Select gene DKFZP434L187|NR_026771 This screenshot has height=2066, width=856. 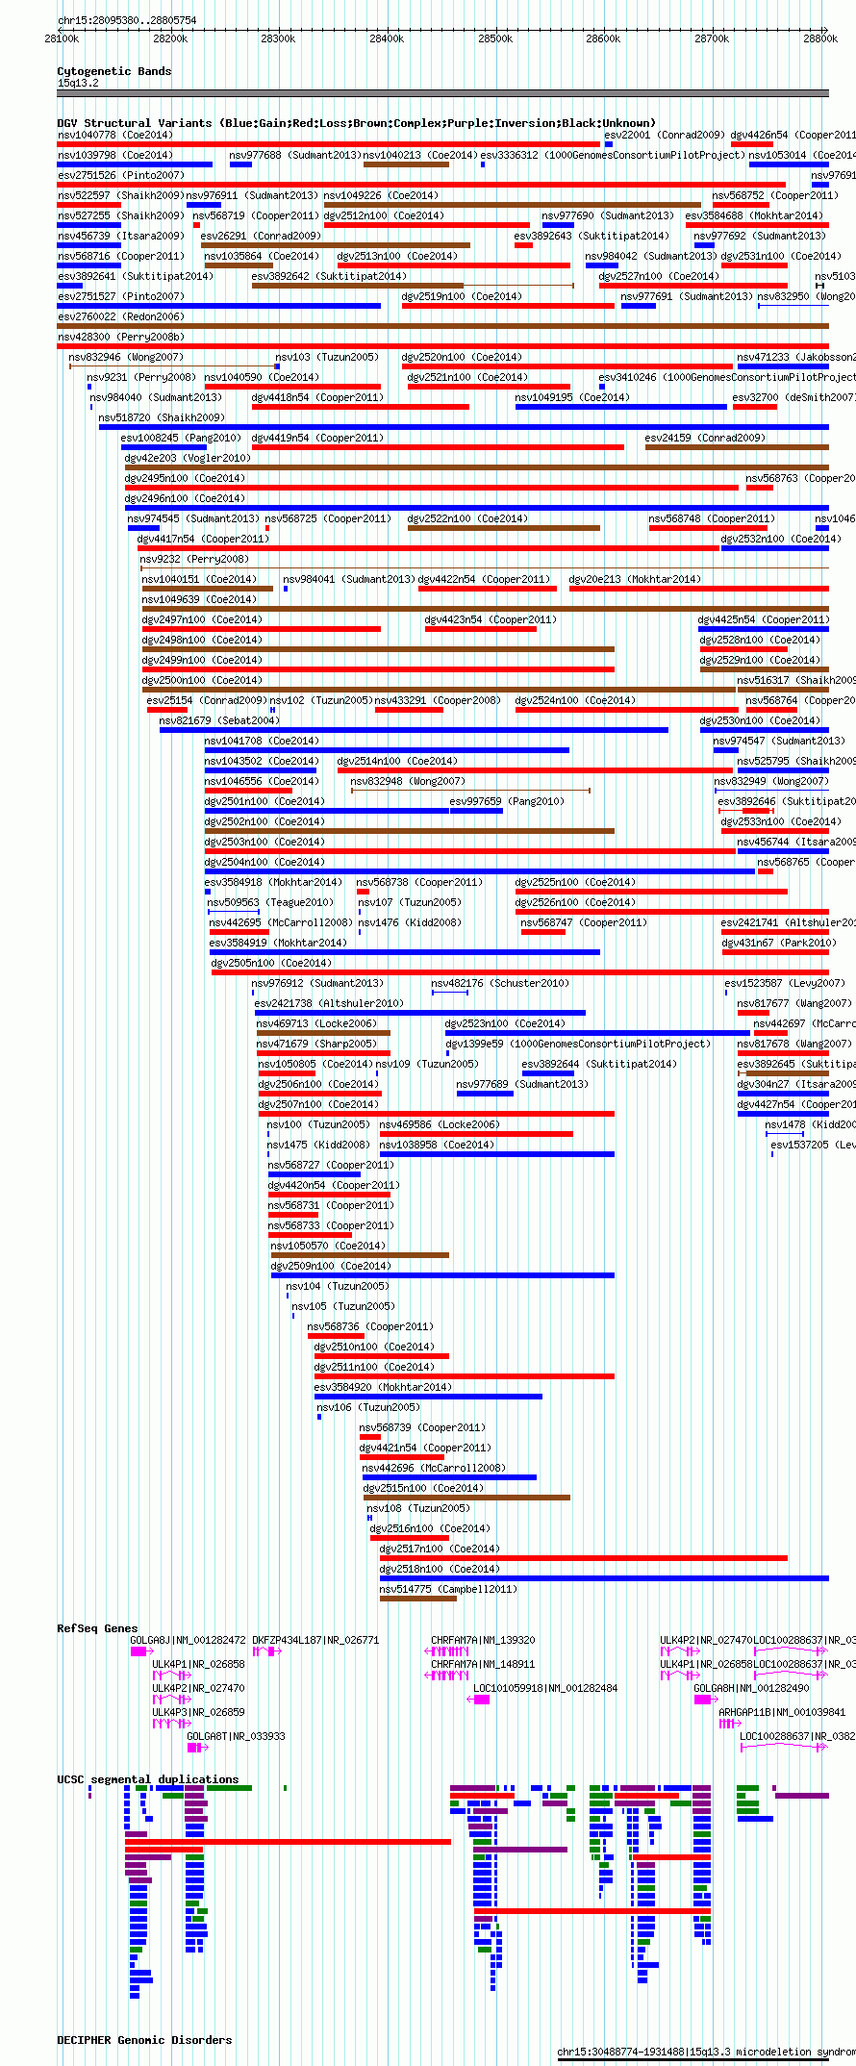[x=267, y=1651]
